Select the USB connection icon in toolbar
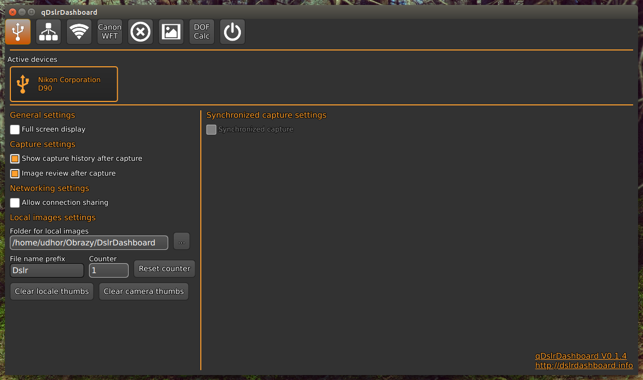 (18, 32)
